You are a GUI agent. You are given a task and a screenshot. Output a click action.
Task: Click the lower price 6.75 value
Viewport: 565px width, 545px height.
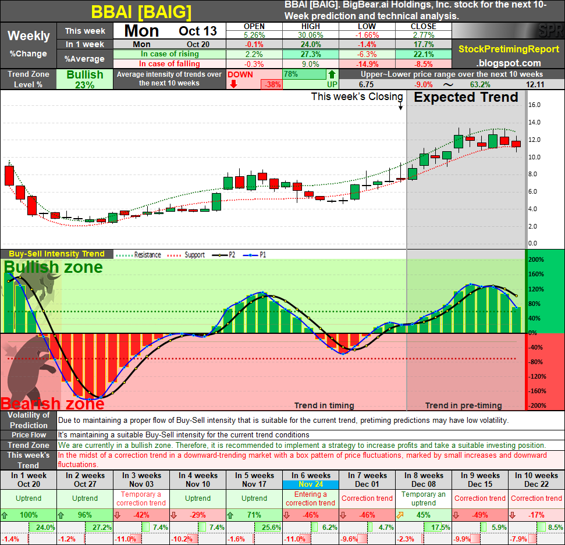click(366, 85)
